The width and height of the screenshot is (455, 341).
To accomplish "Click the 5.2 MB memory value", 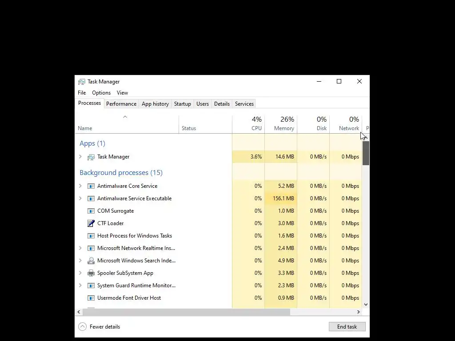I will pyautogui.click(x=286, y=186).
